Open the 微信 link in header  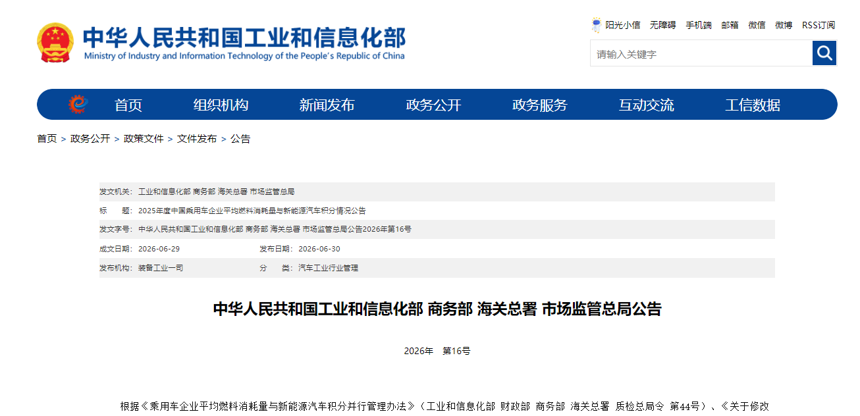point(757,25)
